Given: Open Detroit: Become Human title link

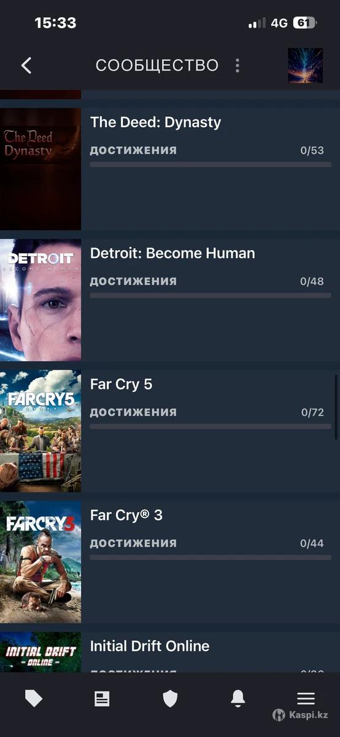Looking at the screenshot, I should coord(172,253).
